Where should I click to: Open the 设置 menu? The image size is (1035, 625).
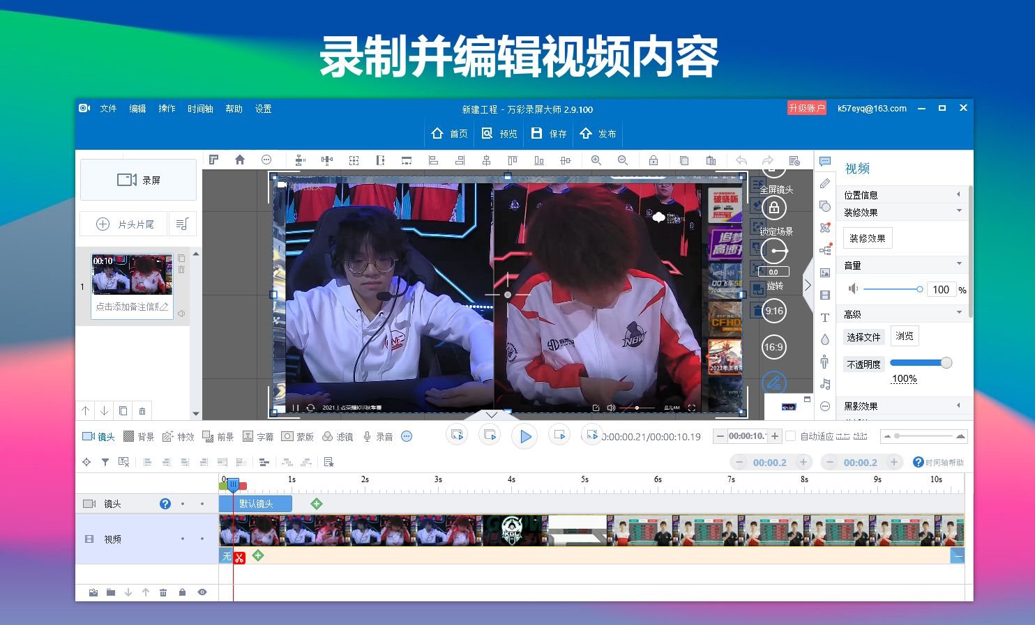click(263, 109)
